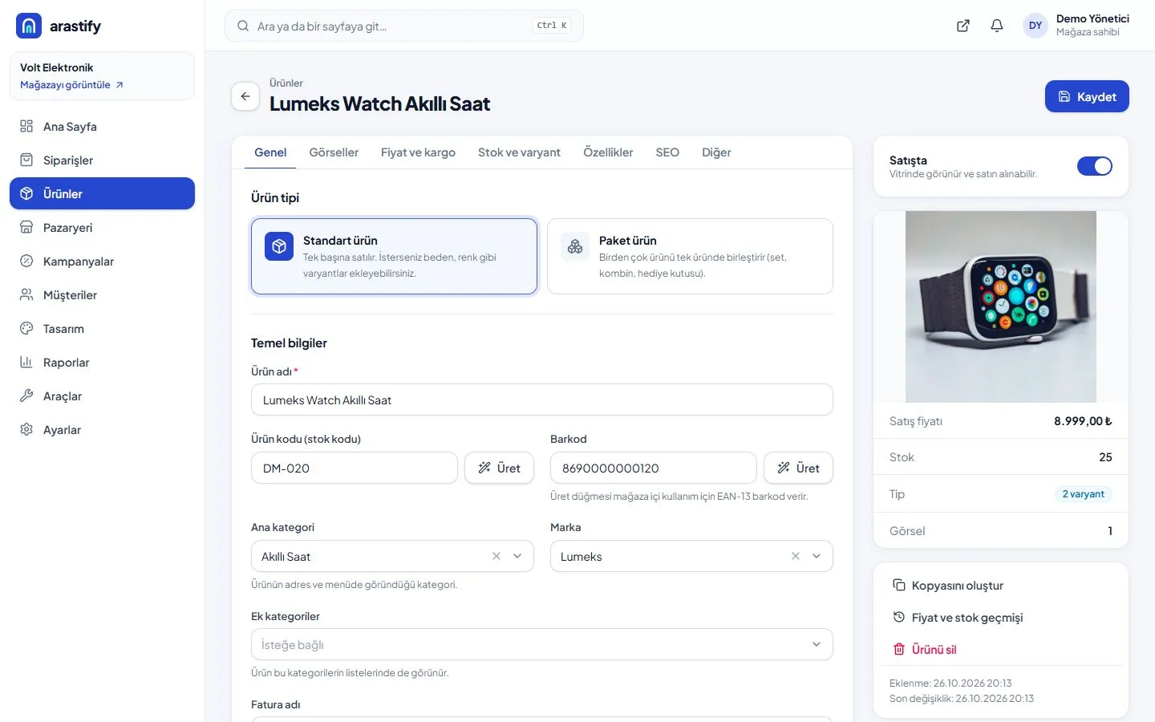Click the smartwatch product thumbnail
1155x722 pixels.
pyautogui.click(x=1001, y=306)
